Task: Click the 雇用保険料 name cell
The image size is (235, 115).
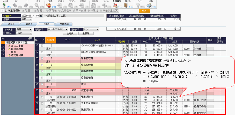Action: pyautogui.click(x=98, y=97)
